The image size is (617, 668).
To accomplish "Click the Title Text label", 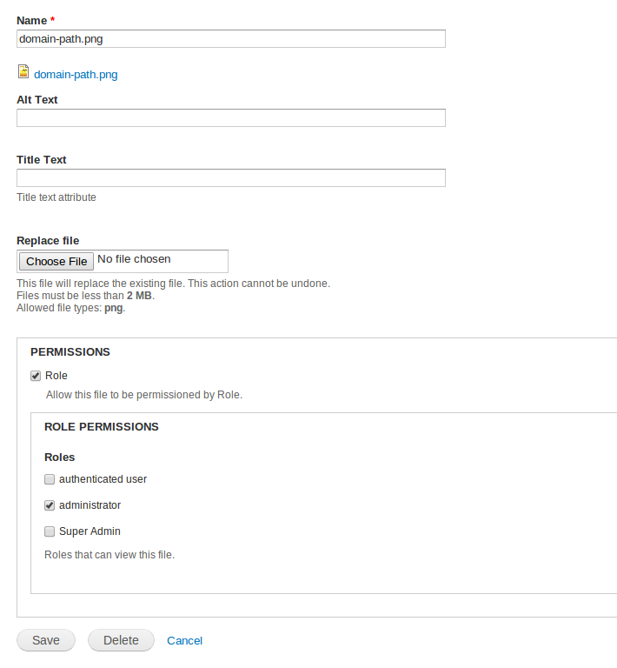I will click(x=41, y=160).
